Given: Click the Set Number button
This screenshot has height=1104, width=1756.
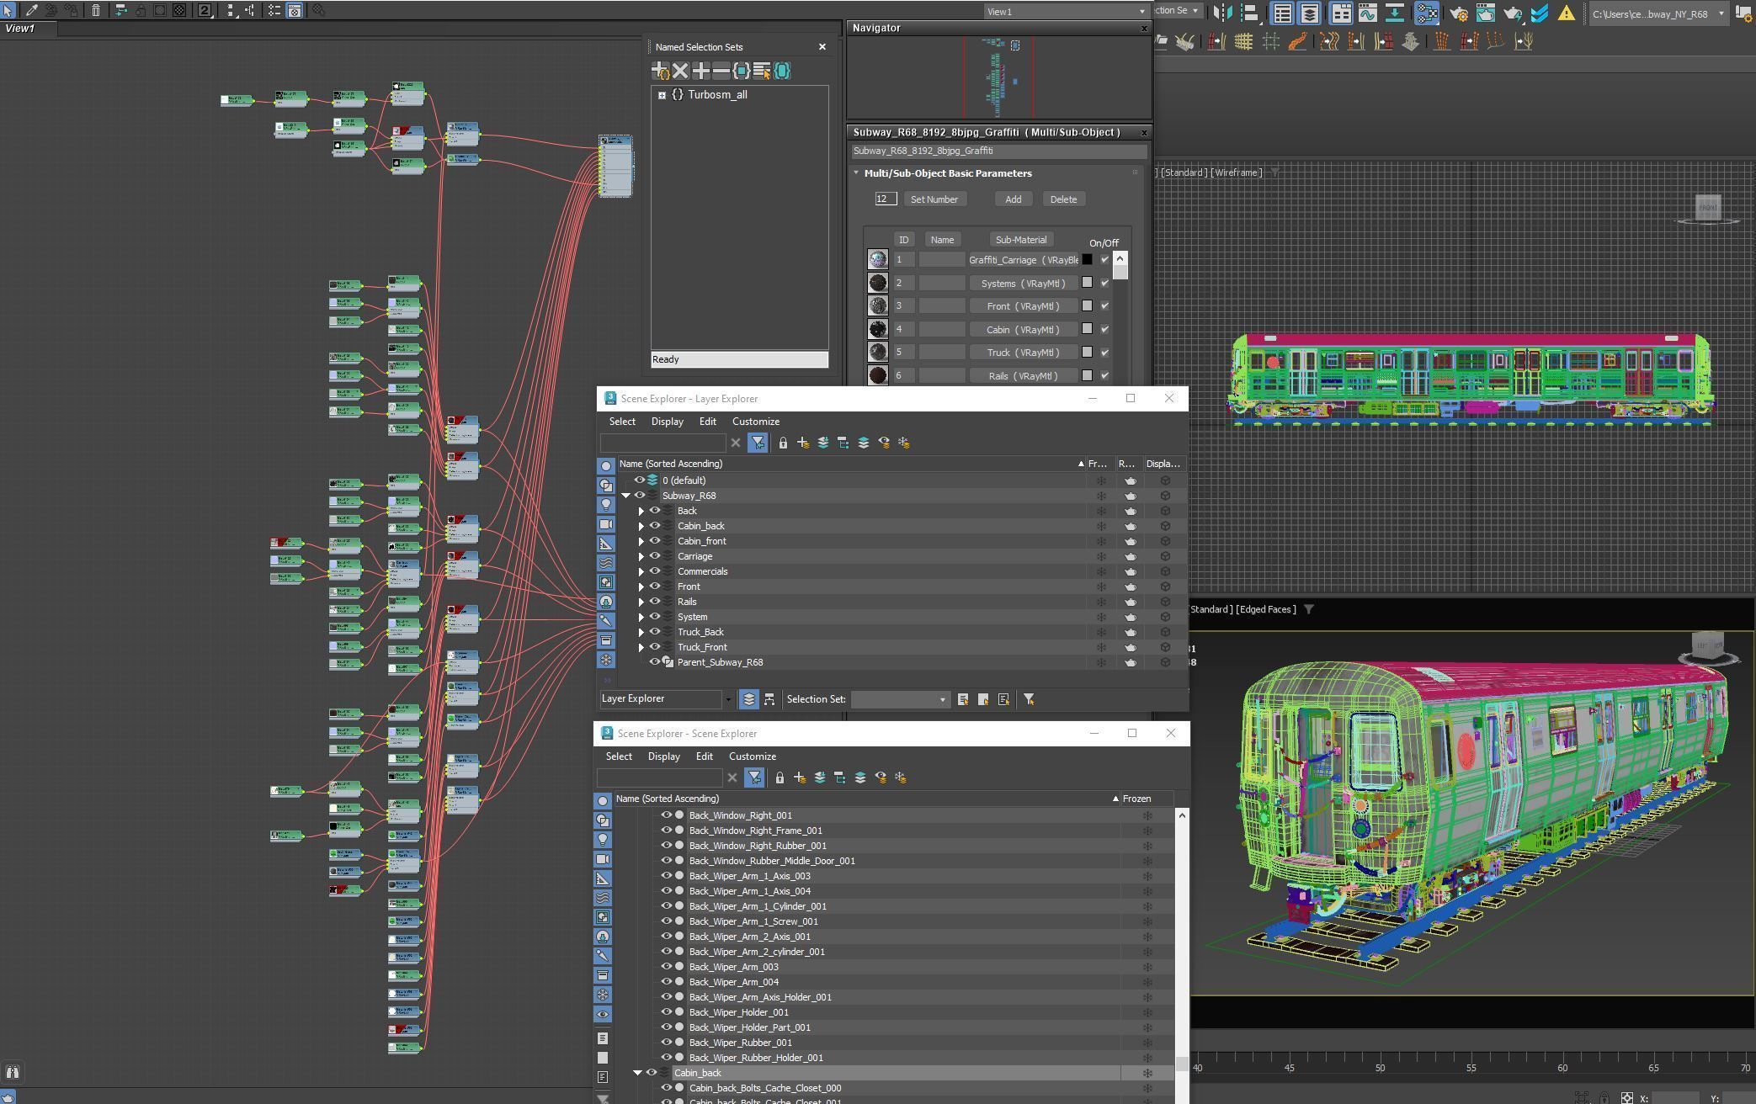Looking at the screenshot, I should pyautogui.click(x=934, y=199).
